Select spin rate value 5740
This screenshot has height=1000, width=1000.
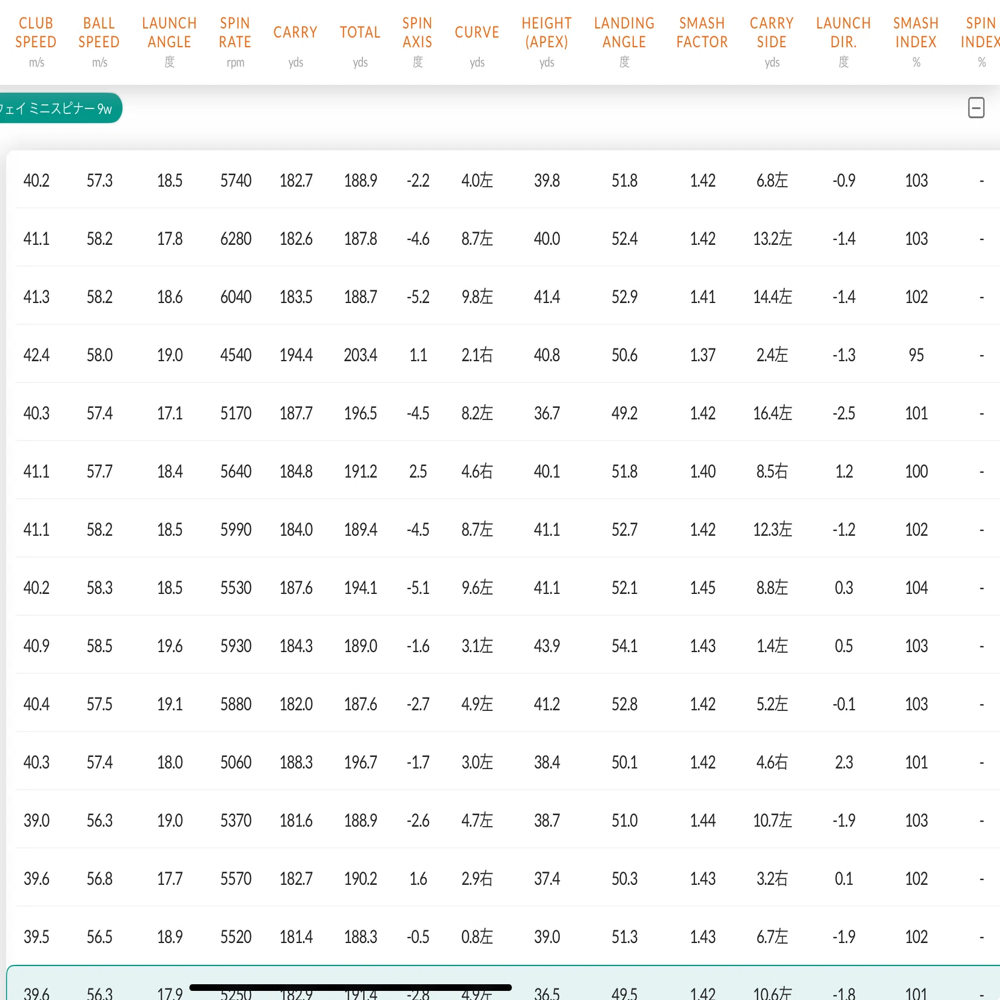236,181
